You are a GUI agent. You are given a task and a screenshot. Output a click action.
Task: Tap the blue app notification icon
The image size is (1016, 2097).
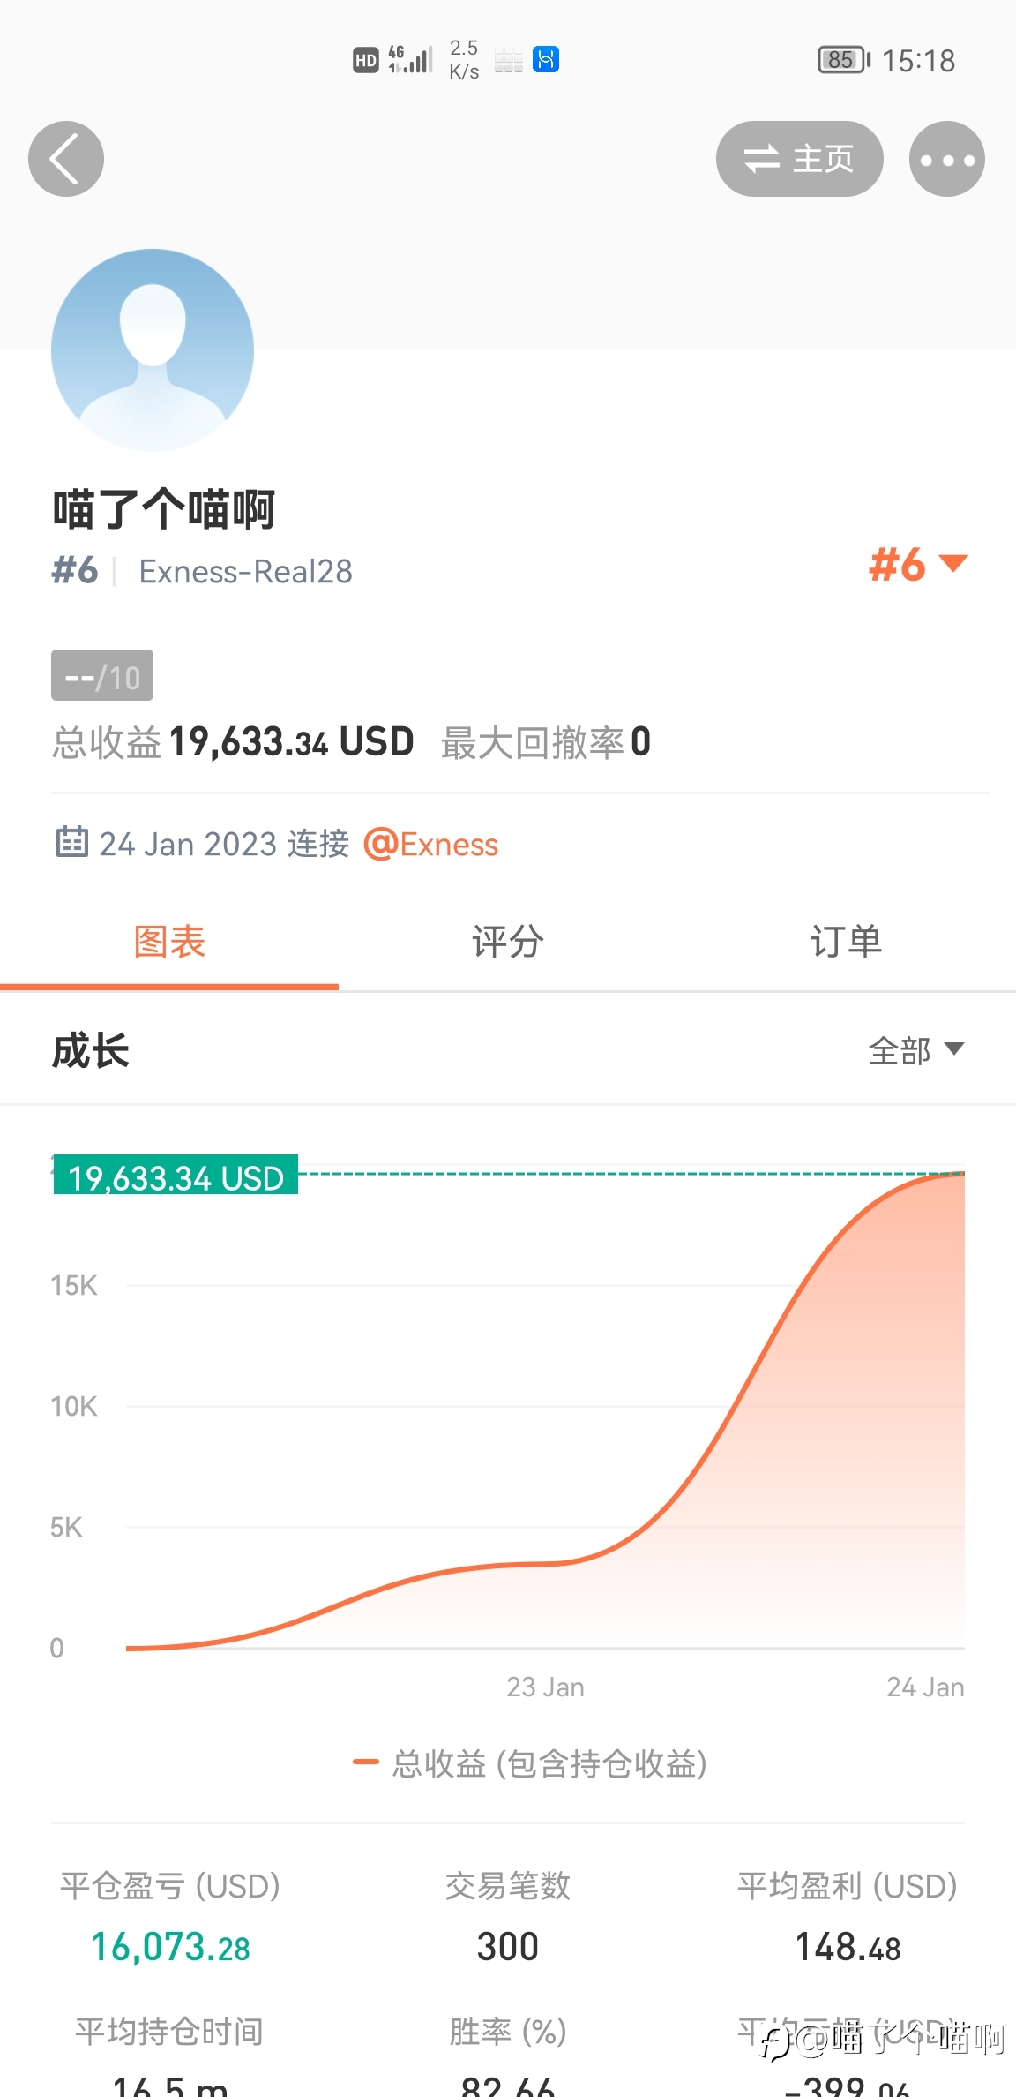coord(546,59)
